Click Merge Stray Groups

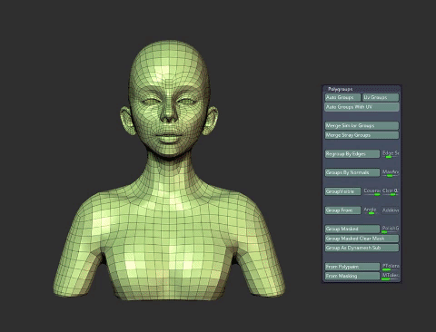[362, 135]
